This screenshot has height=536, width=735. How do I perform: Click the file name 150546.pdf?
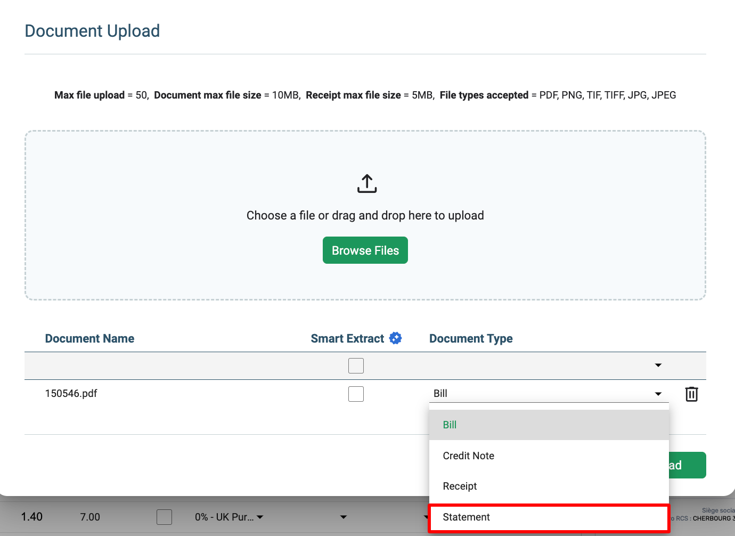71,393
